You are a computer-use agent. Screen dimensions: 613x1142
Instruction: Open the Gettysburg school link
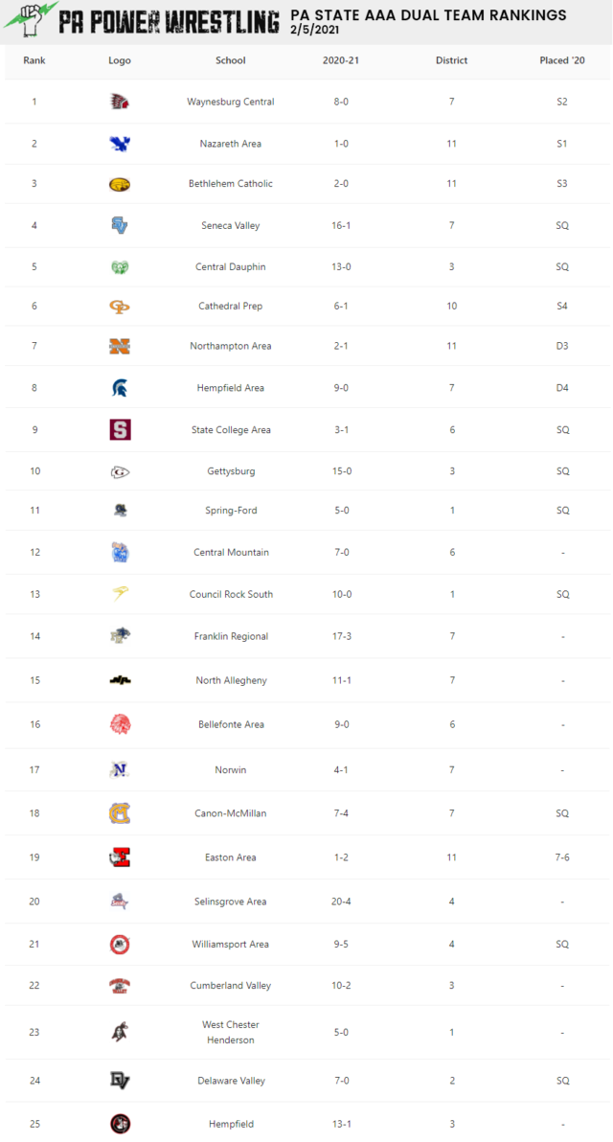(x=231, y=471)
